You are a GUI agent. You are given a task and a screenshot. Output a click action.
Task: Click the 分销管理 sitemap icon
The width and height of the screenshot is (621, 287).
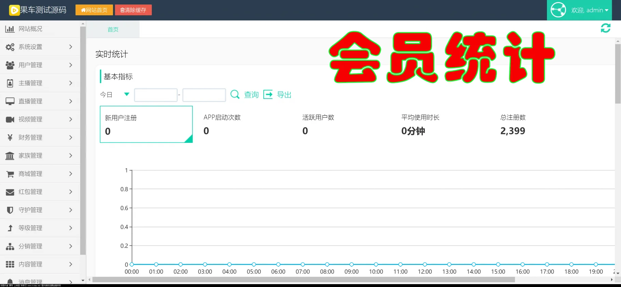tap(10, 246)
